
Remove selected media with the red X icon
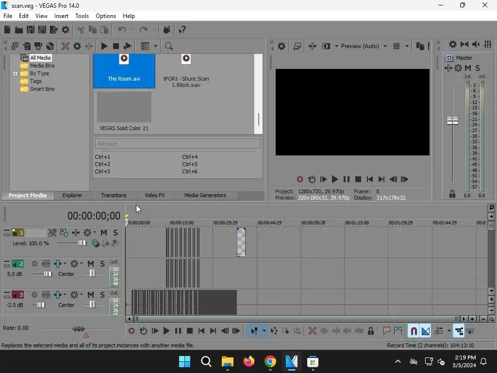click(x=66, y=46)
